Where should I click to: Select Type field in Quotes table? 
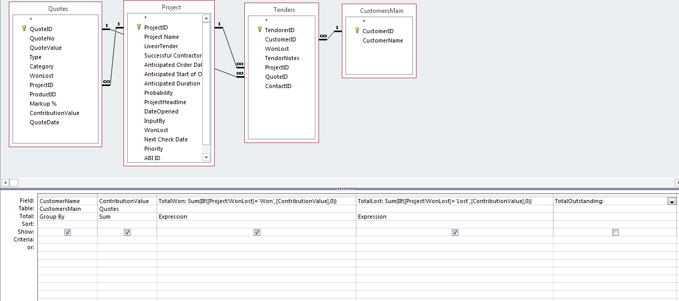pos(35,57)
